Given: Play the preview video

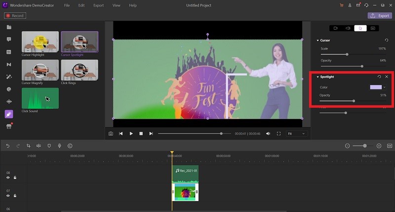Looking at the screenshot, I should point(131,133).
